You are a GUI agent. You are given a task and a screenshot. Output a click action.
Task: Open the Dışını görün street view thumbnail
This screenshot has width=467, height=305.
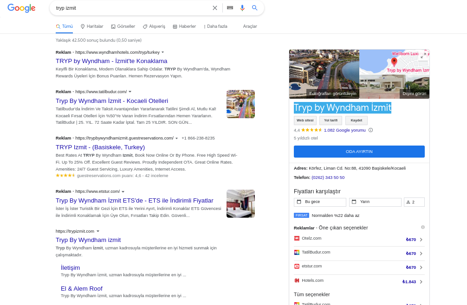click(394, 87)
